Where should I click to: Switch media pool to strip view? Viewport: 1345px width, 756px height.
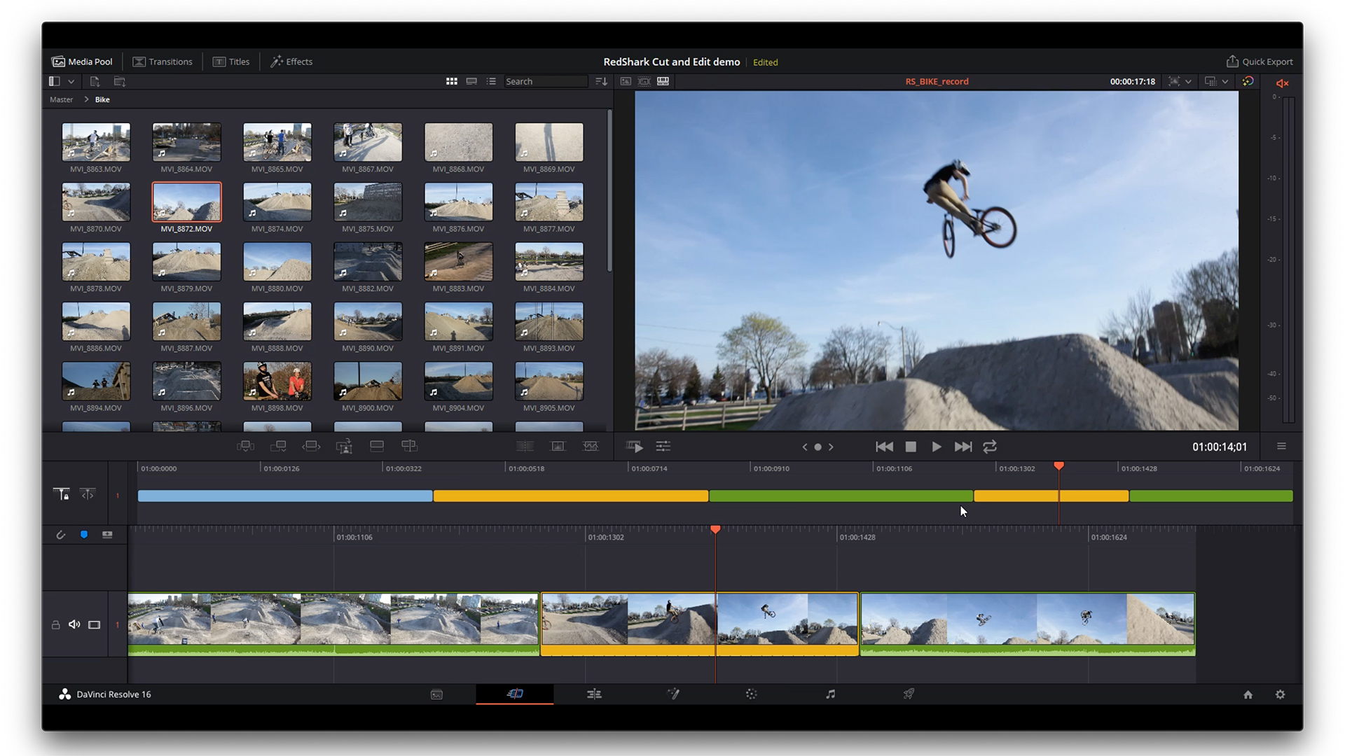[x=471, y=81]
